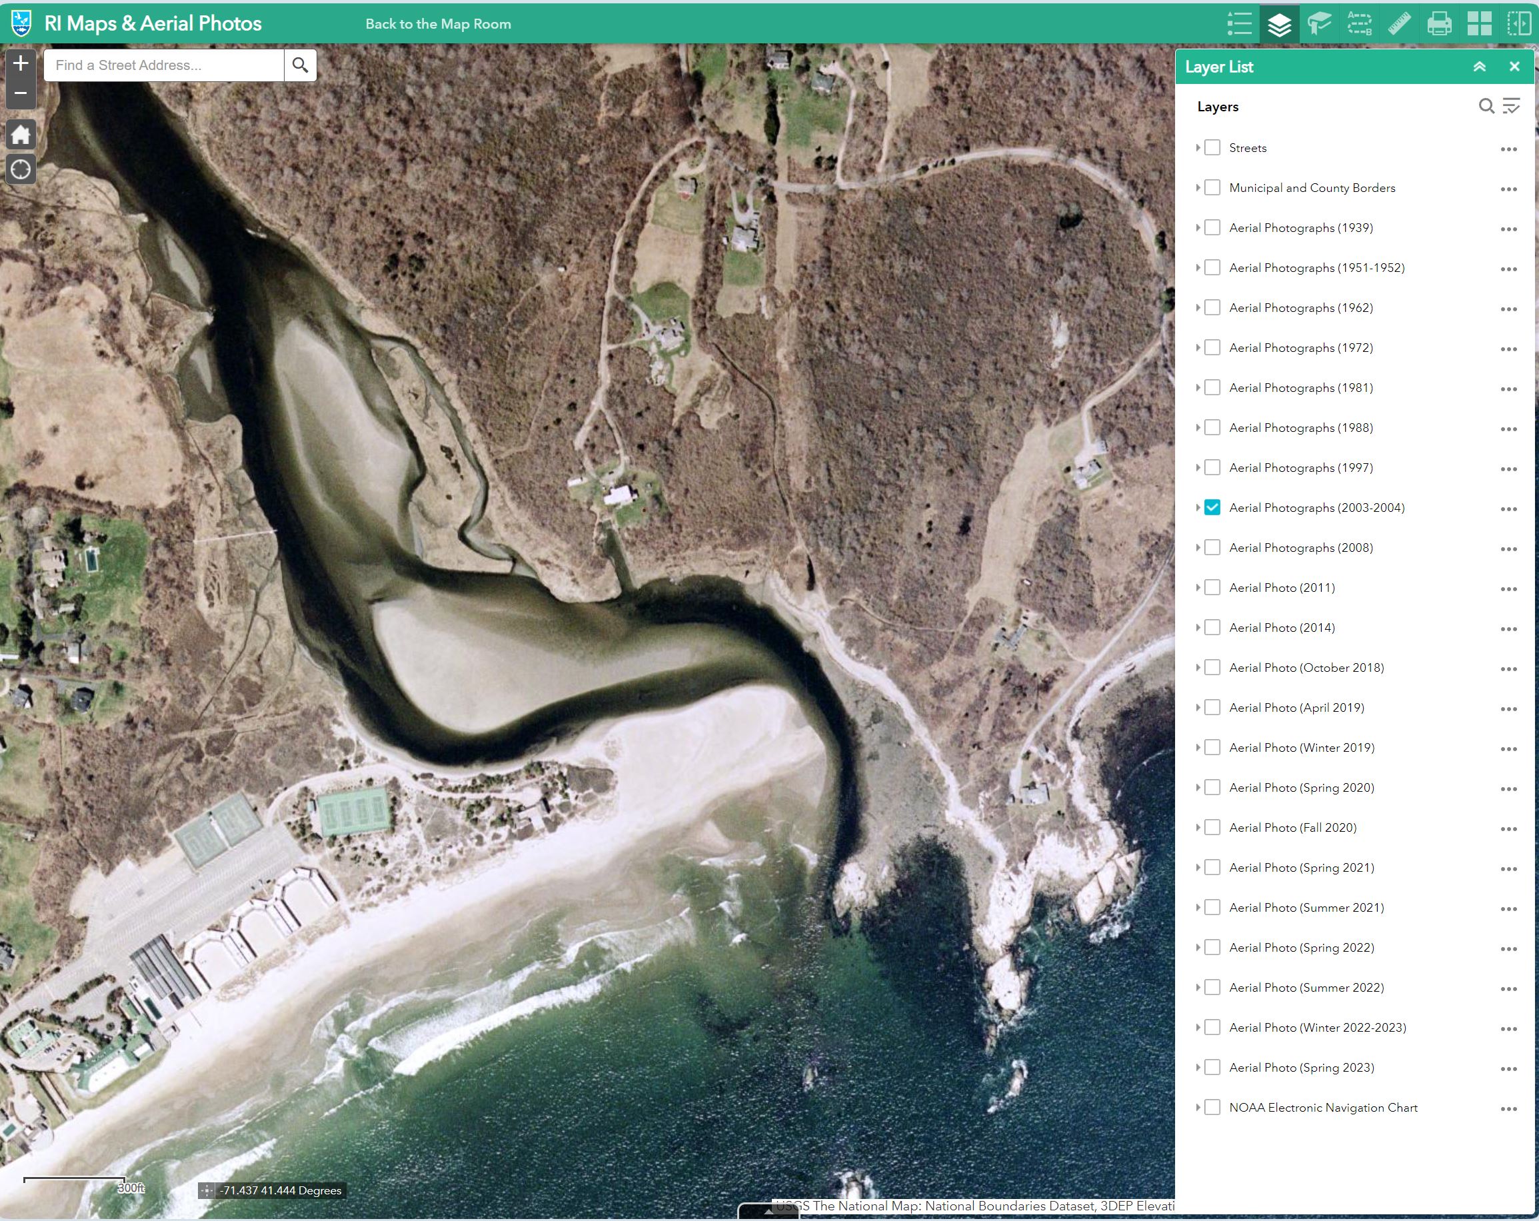Viewport: 1539px width, 1221px height.
Task: Expand the Municipal and County Borders layer
Action: coord(1198,188)
